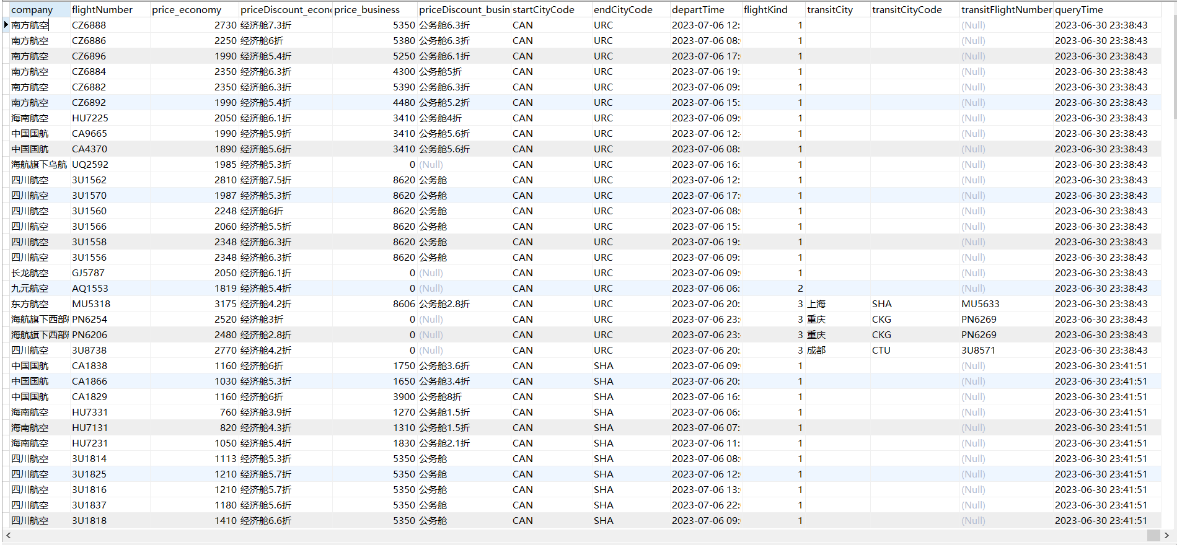The height and width of the screenshot is (545, 1177).
Task: Select flight number cell 3U1818
Action: 110,520
